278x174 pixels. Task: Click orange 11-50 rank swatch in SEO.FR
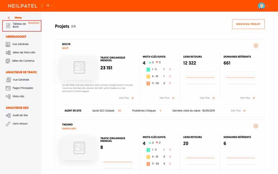coord(148,84)
